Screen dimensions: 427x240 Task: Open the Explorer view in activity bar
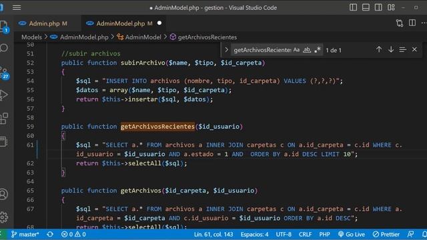pos(4,27)
